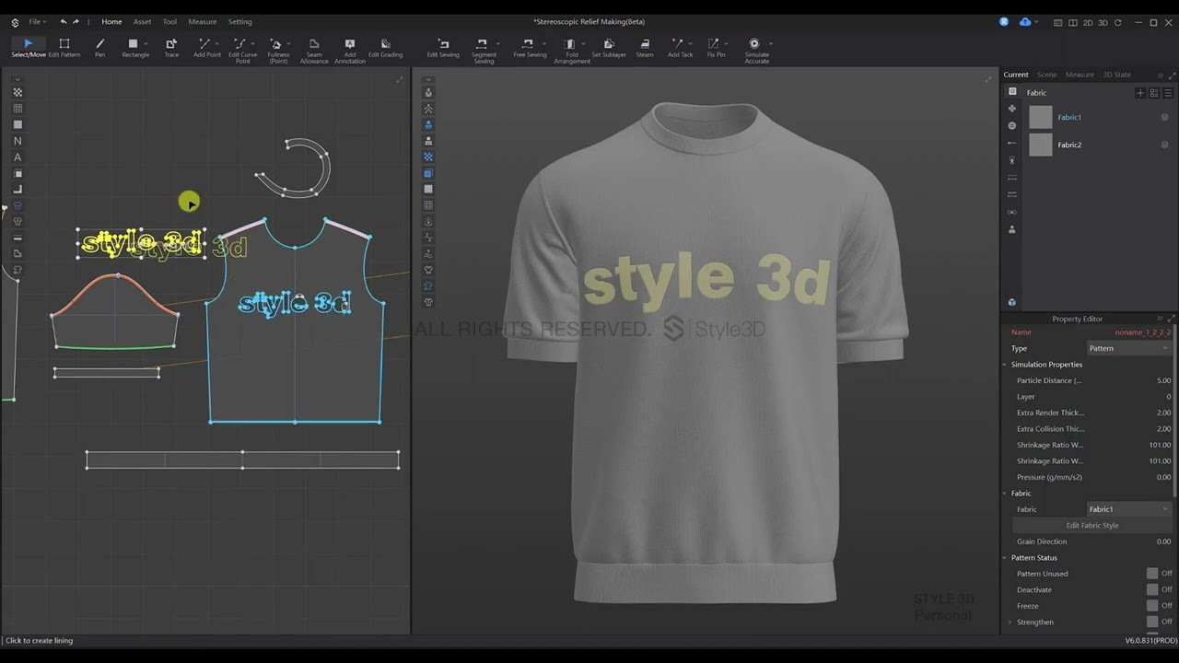Open the File menu dropdown
This screenshot has width=1179, height=663.
tap(37, 21)
